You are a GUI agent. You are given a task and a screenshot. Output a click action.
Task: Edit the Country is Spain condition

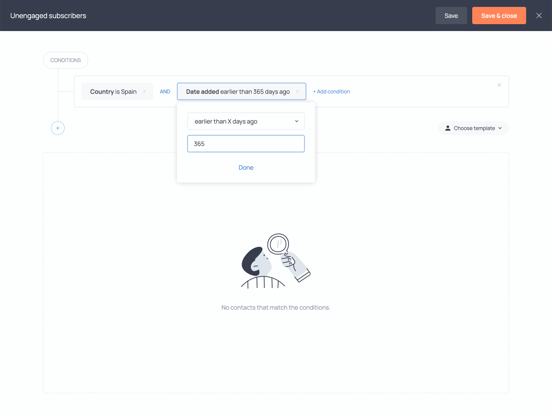click(x=113, y=91)
